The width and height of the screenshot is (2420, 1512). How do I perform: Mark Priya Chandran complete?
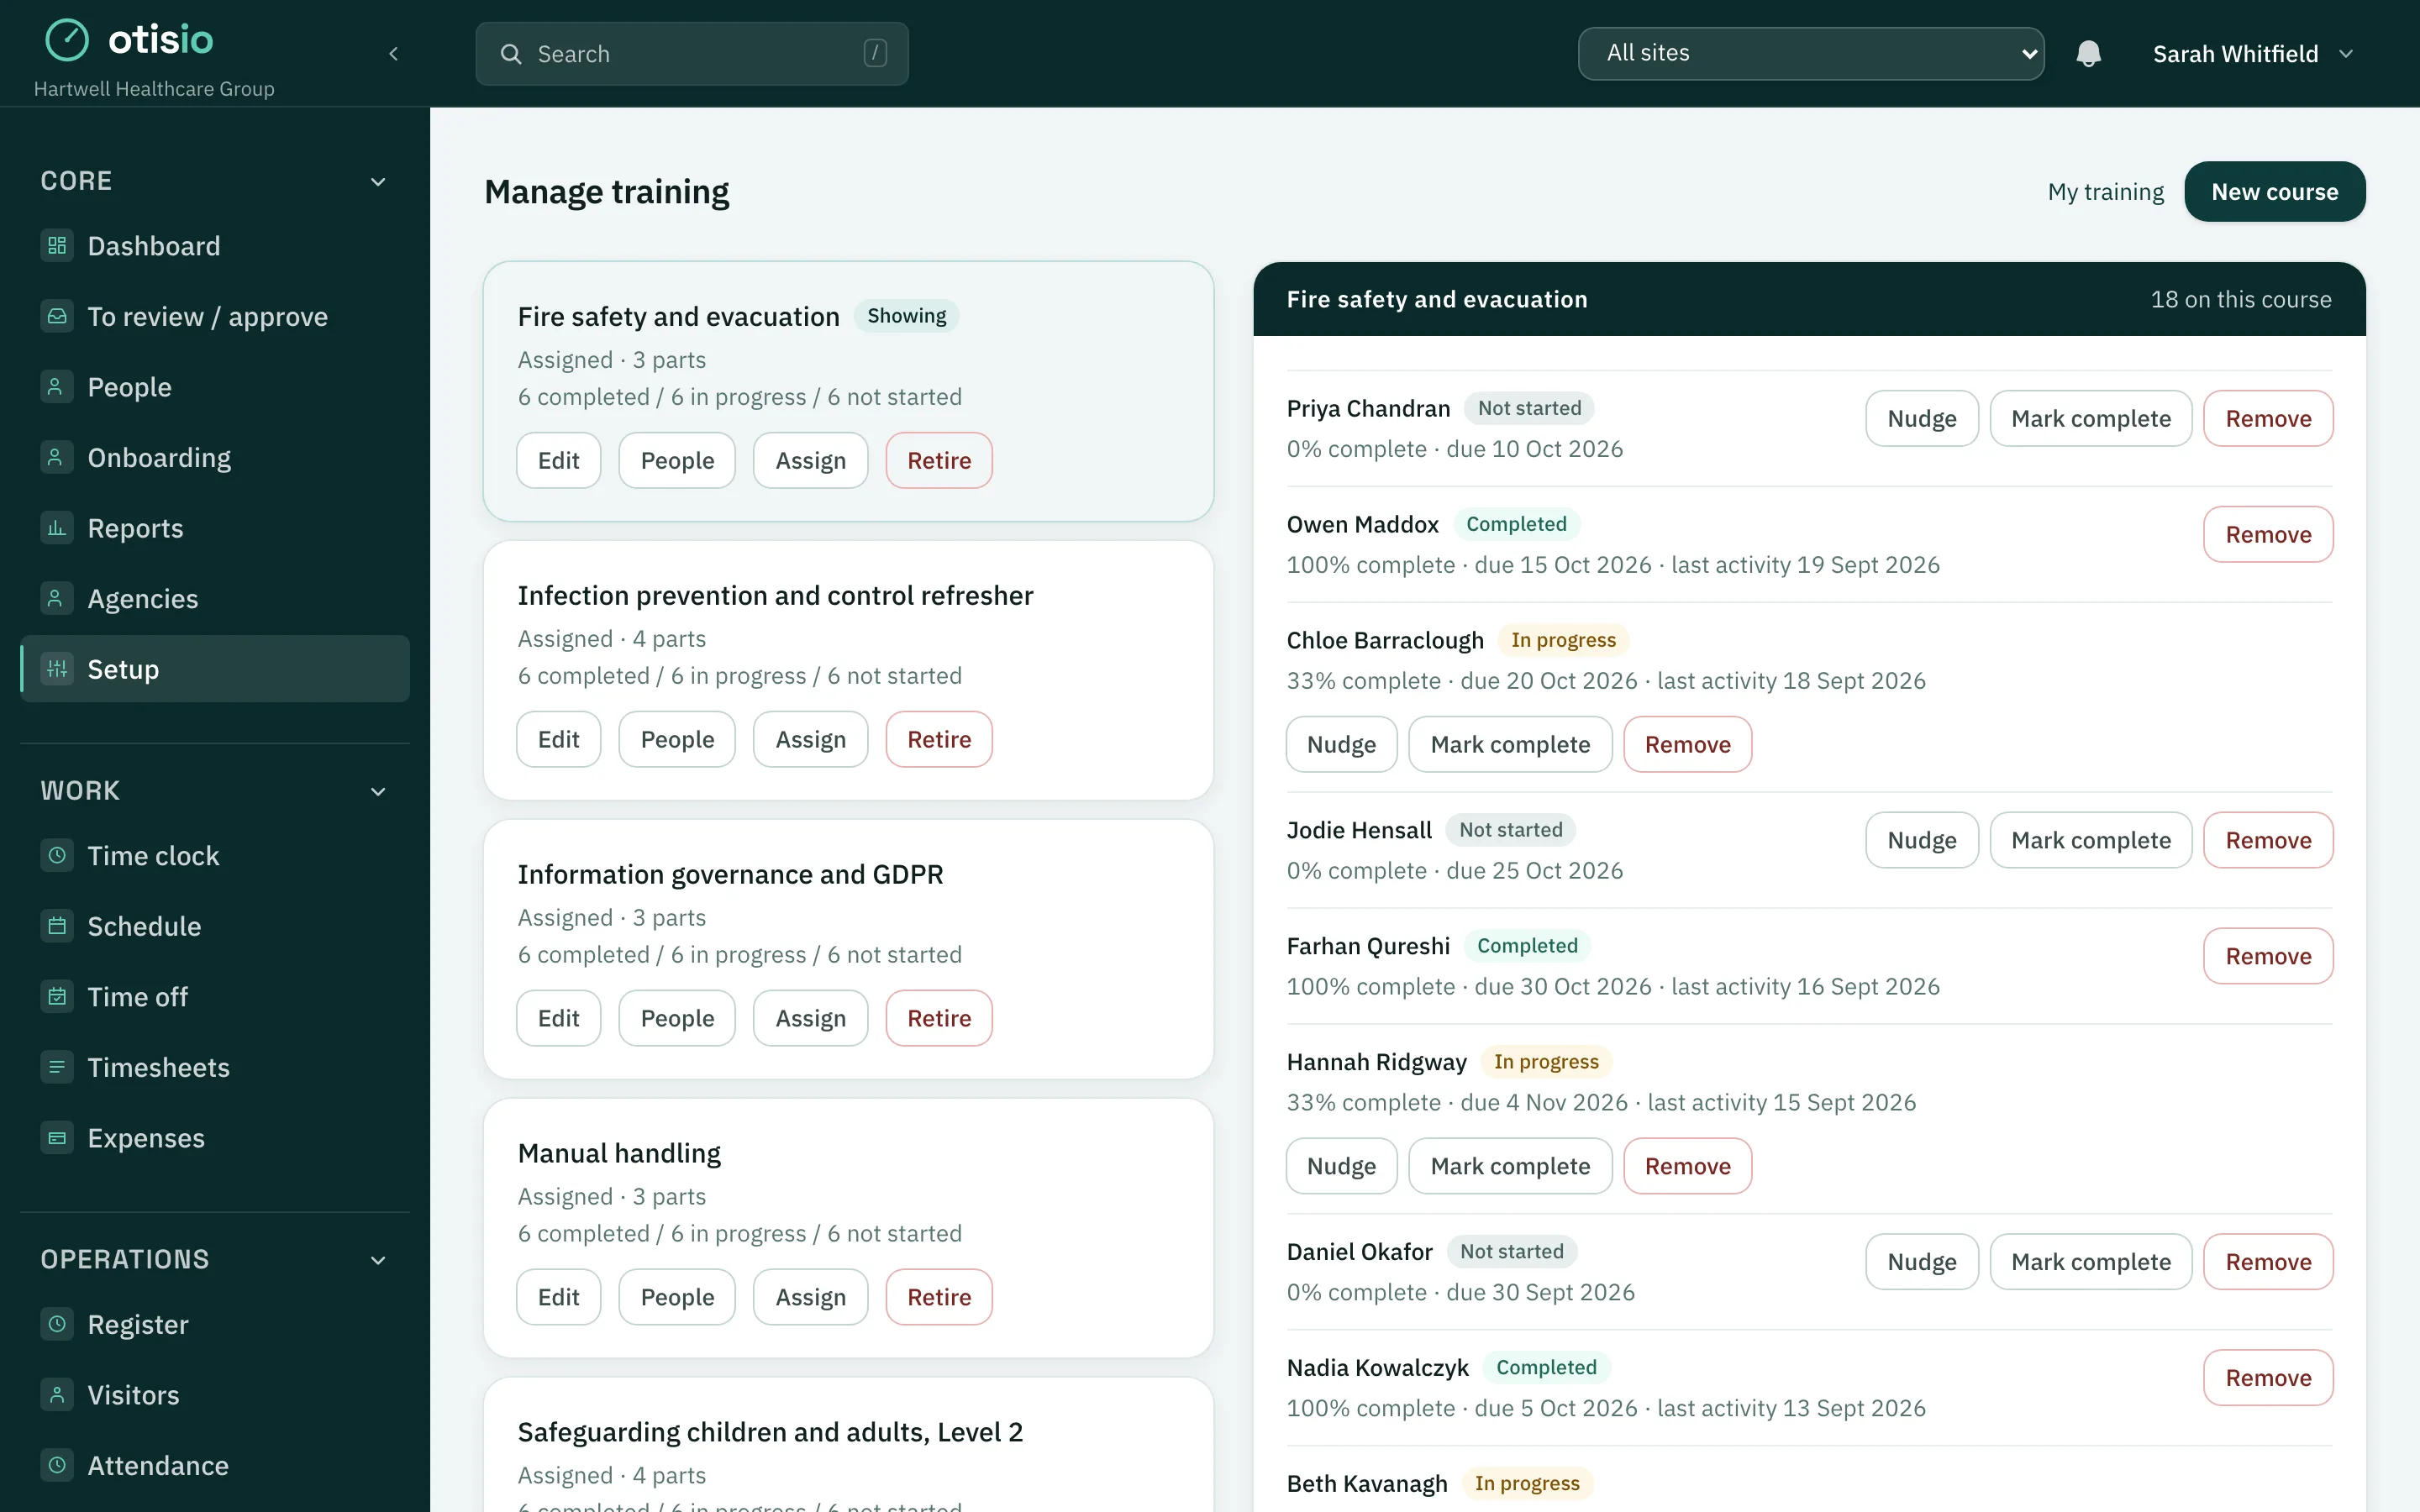[2090, 418]
